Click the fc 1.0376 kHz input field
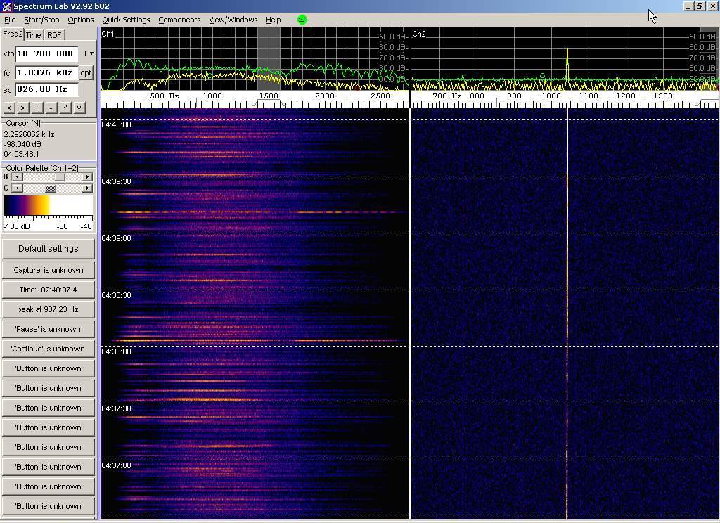The image size is (720, 523). tap(47, 72)
